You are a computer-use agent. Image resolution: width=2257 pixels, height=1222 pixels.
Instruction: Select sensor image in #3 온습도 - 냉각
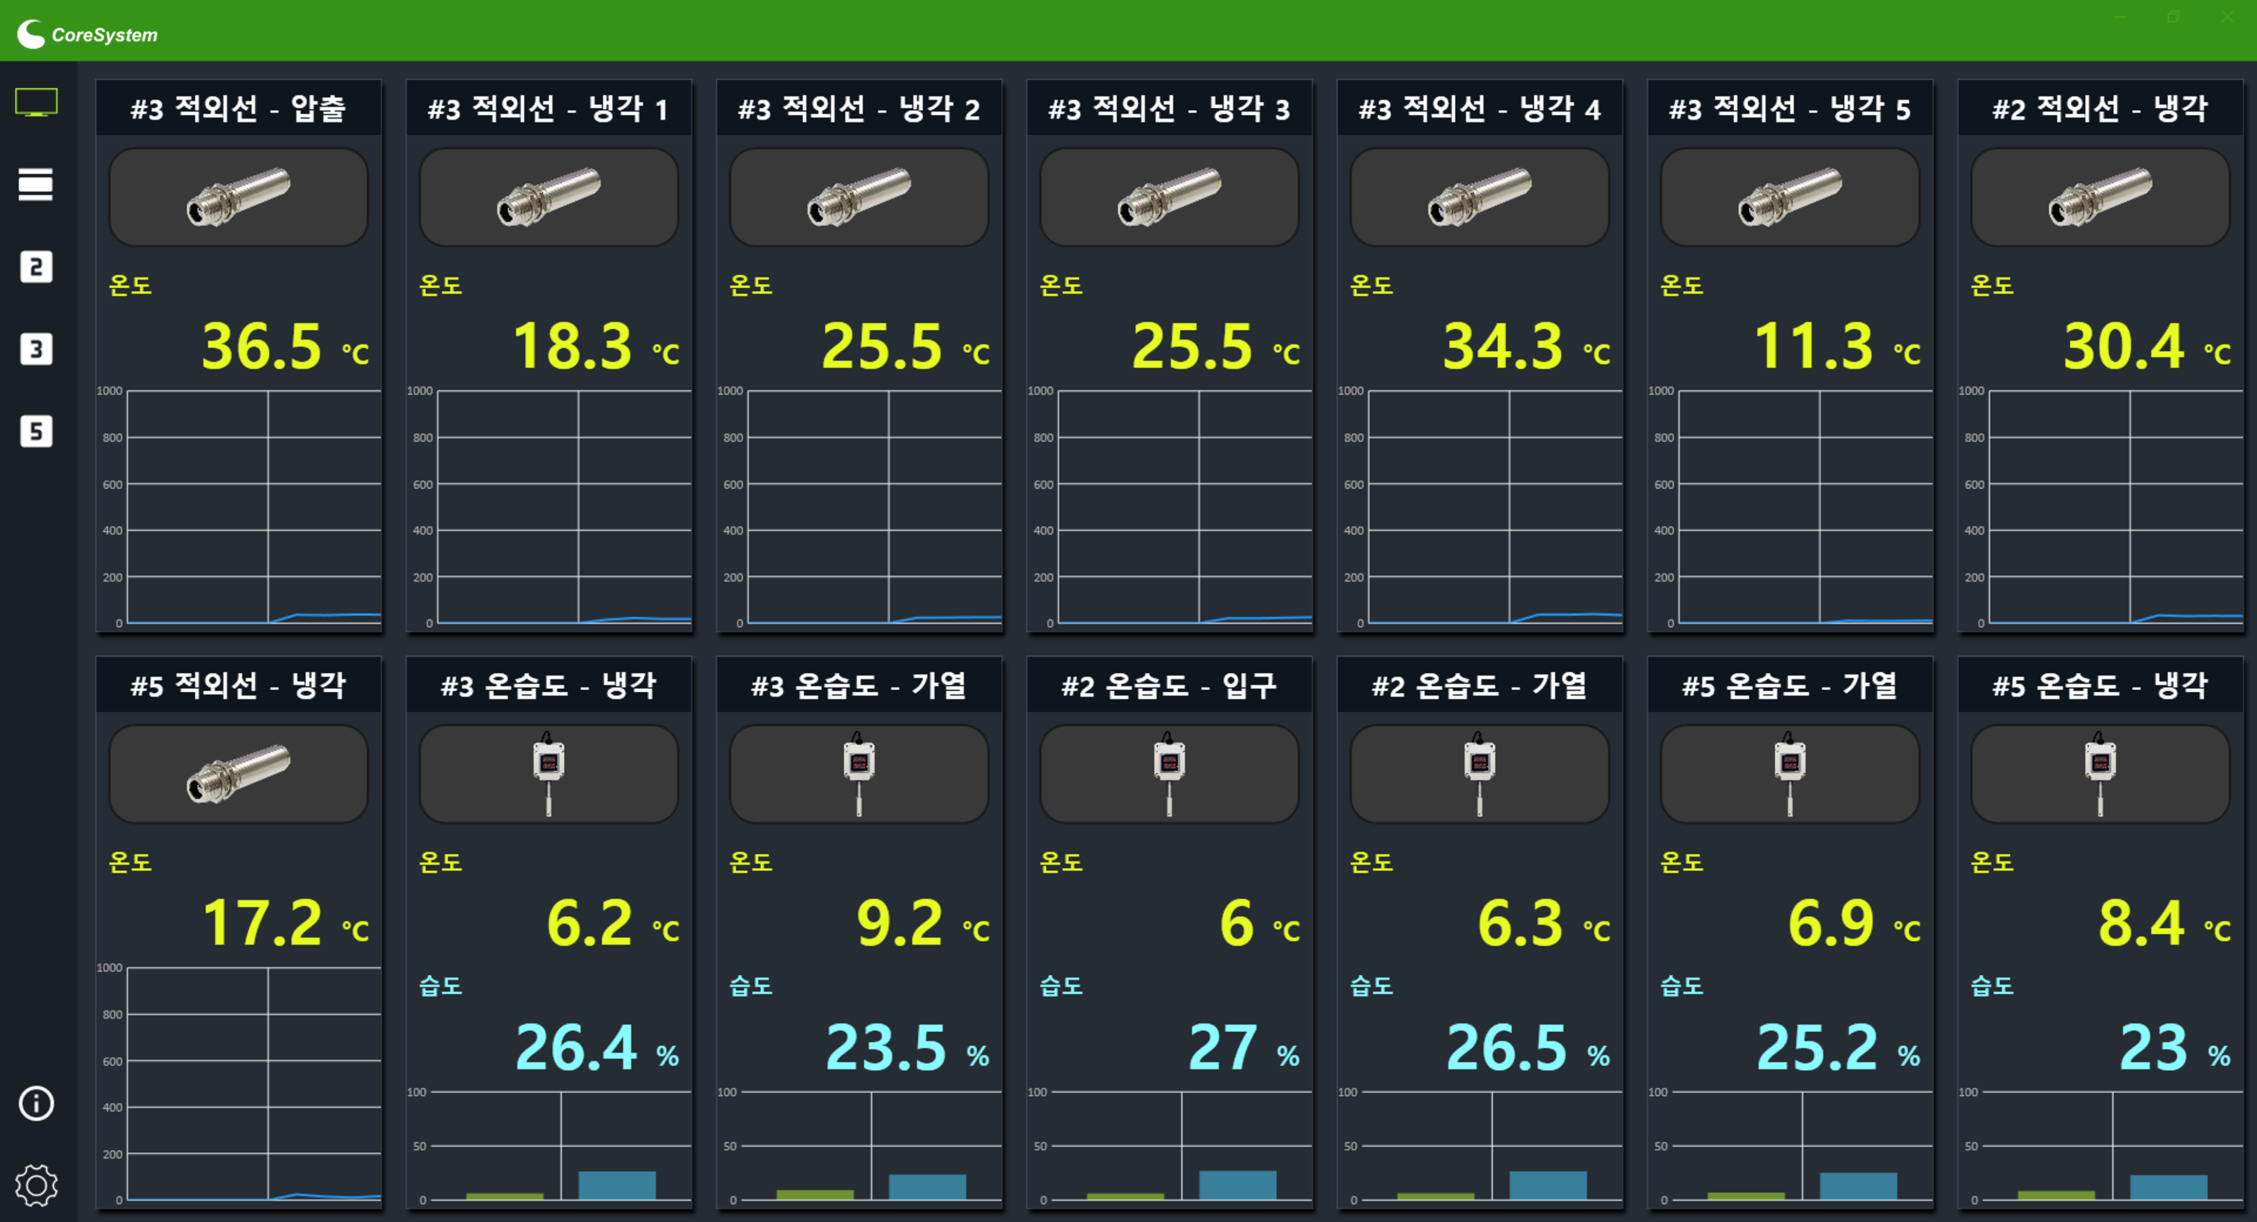[548, 773]
